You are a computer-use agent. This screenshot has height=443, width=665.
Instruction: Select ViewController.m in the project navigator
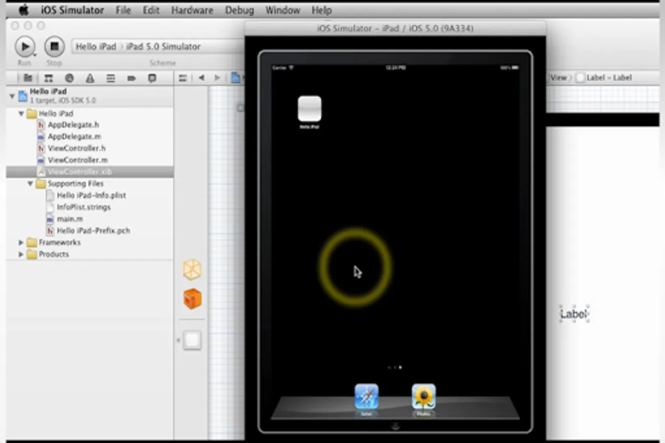click(x=77, y=160)
